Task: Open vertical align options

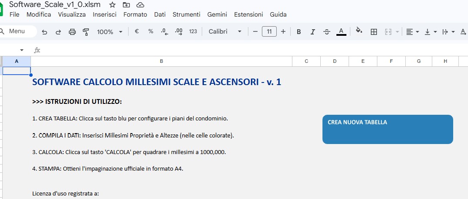Action: [431, 32]
